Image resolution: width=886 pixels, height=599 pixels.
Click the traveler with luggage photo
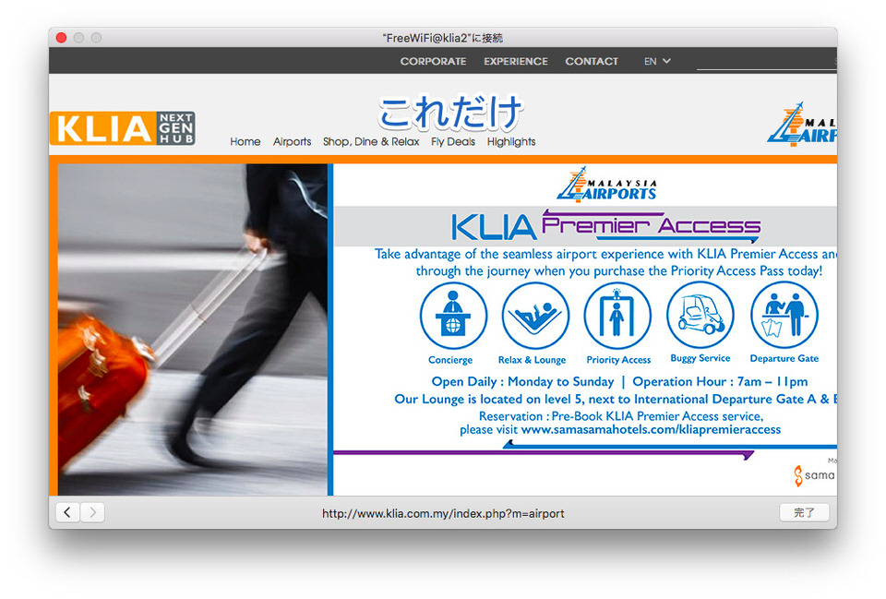point(193,329)
